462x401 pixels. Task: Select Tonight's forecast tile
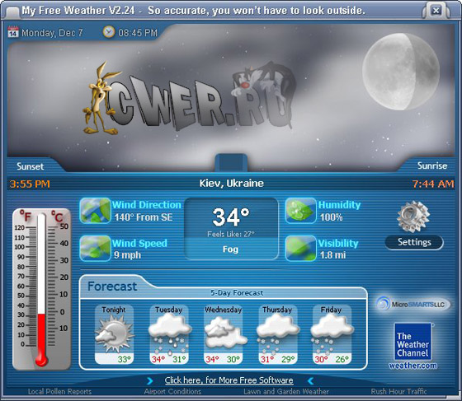(x=114, y=334)
